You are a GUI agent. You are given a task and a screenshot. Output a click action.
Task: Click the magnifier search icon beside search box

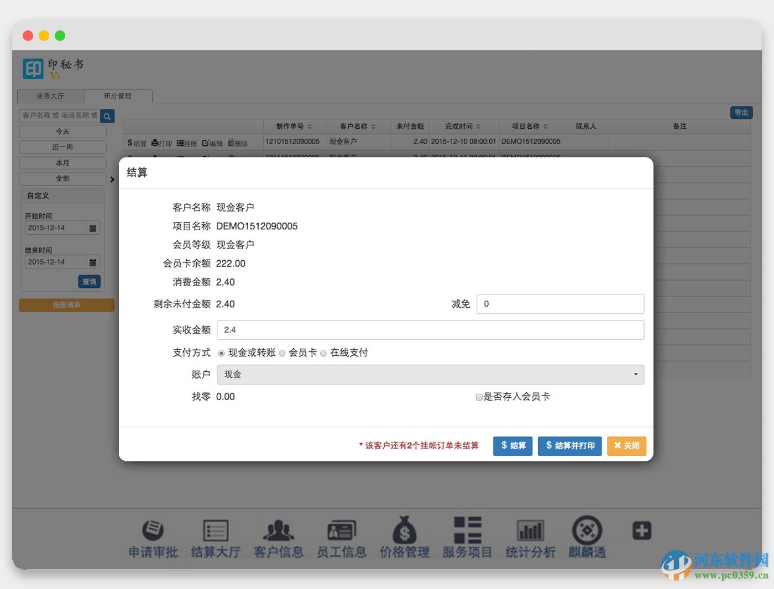click(x=107, y=115)
